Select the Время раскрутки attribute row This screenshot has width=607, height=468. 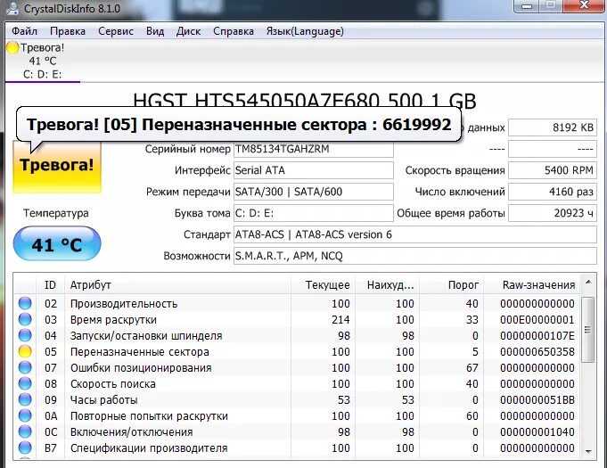tap(298, 319)
